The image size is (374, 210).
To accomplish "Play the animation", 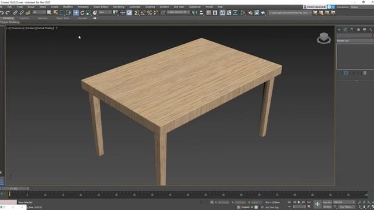I will pos(299,202).
